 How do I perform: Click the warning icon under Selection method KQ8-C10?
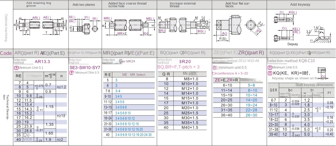point(270,68)
